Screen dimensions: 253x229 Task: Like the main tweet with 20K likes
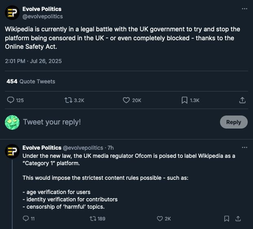pyautogui.click(x=132, y=100)
